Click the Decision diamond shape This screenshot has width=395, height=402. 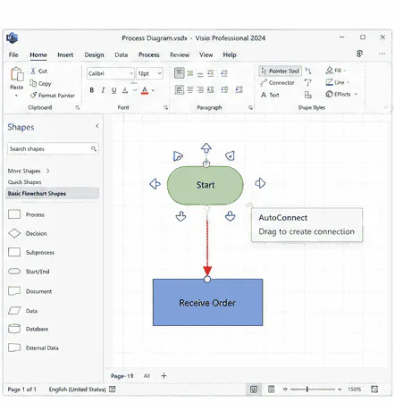[x=14, y=233]
